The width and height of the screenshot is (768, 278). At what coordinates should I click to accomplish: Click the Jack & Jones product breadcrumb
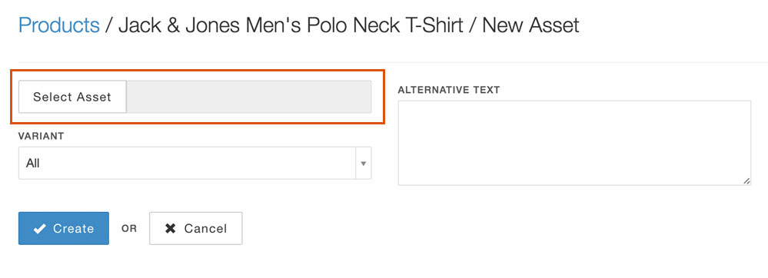[291, 25]
